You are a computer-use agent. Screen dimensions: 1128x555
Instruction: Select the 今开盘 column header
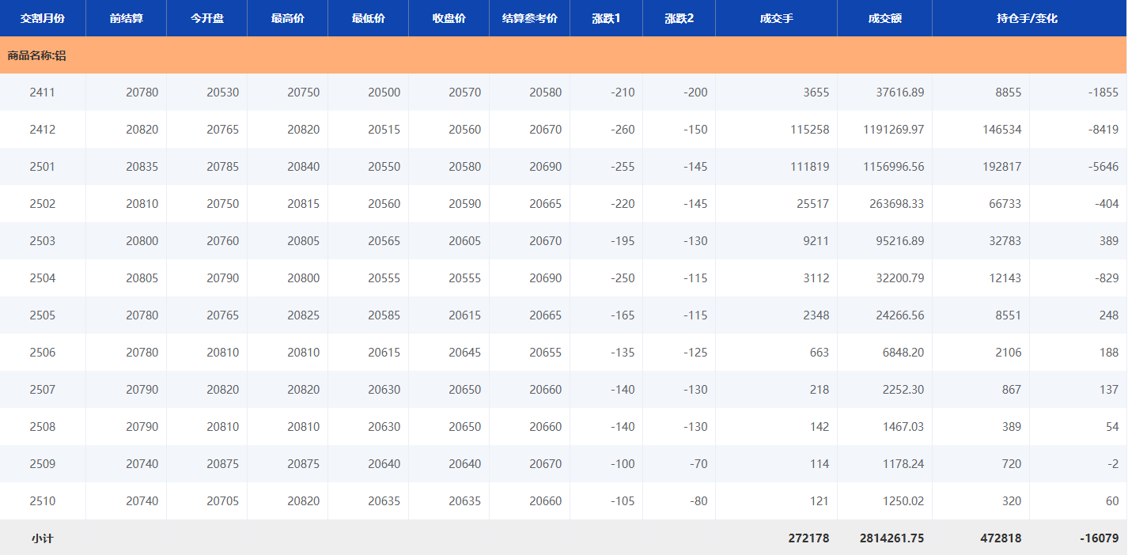tap(207, 18)
